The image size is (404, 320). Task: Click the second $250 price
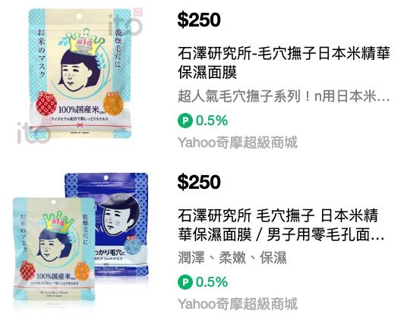click(199, 182)
